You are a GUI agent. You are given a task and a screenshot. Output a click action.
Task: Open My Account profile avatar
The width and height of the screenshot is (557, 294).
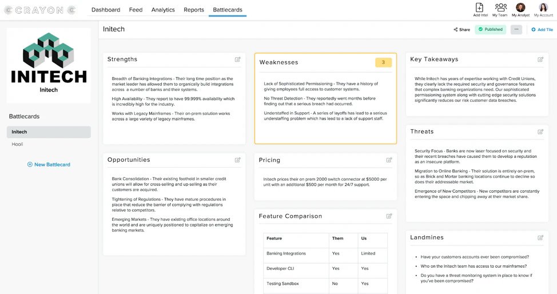543,7
